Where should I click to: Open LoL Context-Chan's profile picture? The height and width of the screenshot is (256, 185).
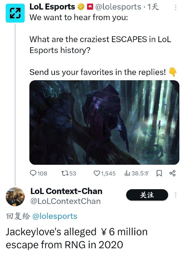tap(15, 197)
